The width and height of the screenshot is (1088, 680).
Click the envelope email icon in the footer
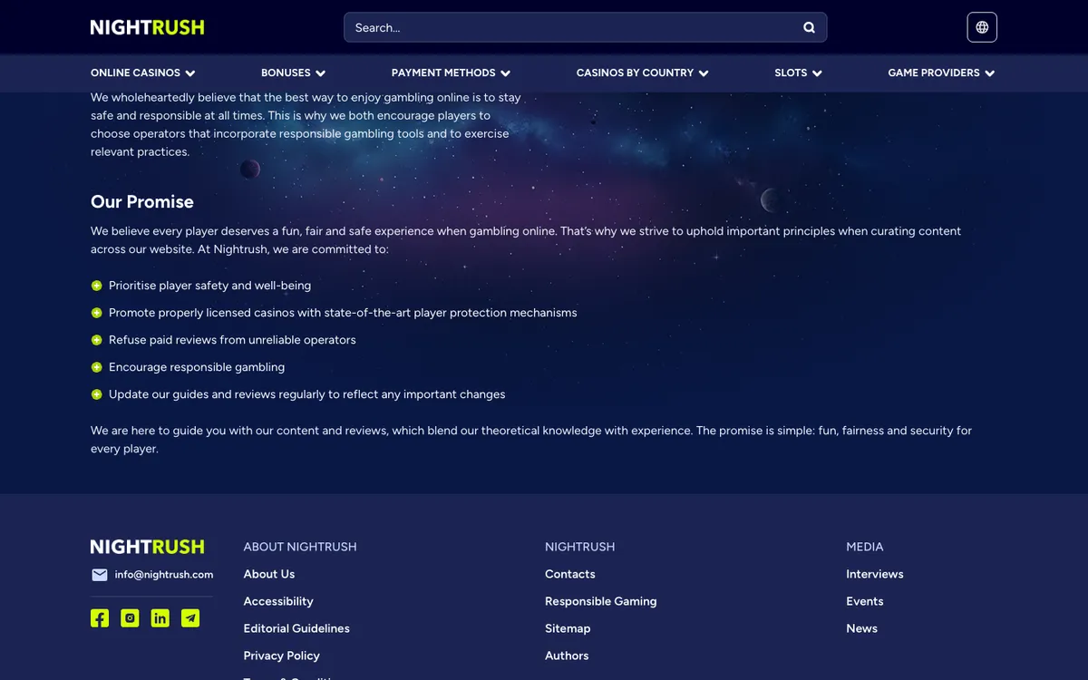point(100,575)
